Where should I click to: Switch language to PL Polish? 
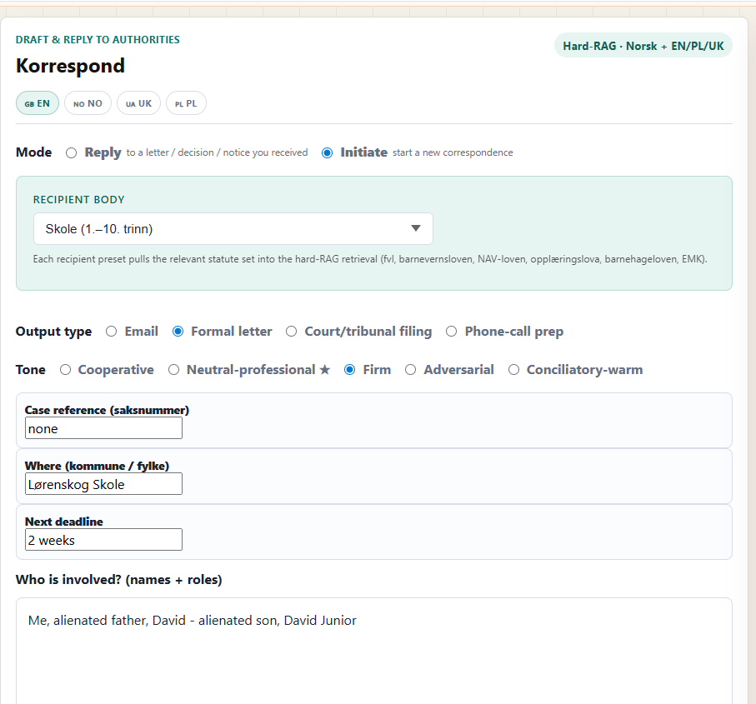coord(186,103)
